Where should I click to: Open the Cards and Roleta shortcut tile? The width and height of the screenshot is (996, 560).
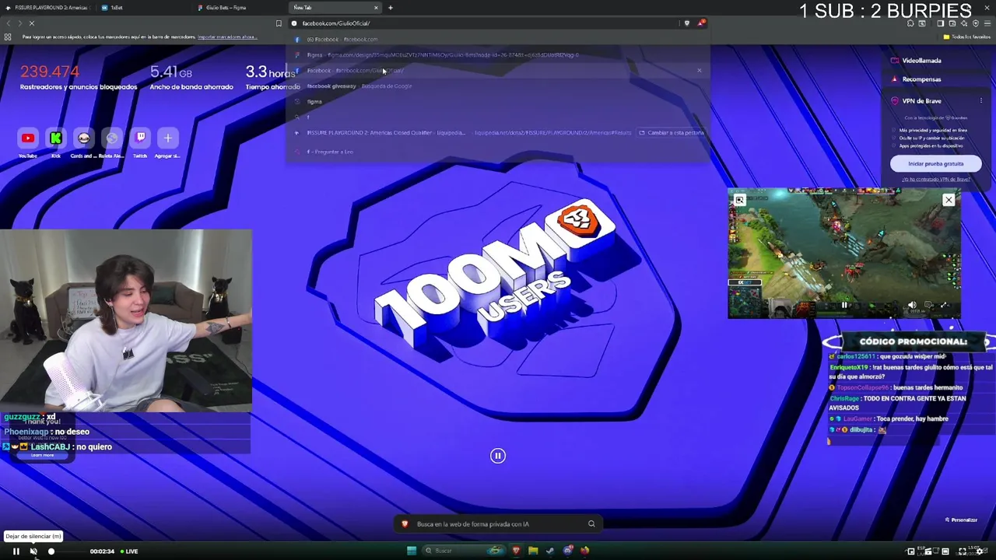[x=84, y=138]
